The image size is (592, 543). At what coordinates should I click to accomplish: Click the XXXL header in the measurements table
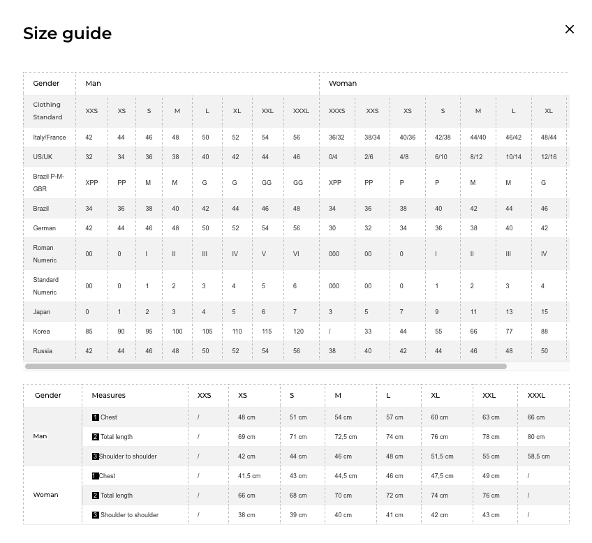(536, 396)
